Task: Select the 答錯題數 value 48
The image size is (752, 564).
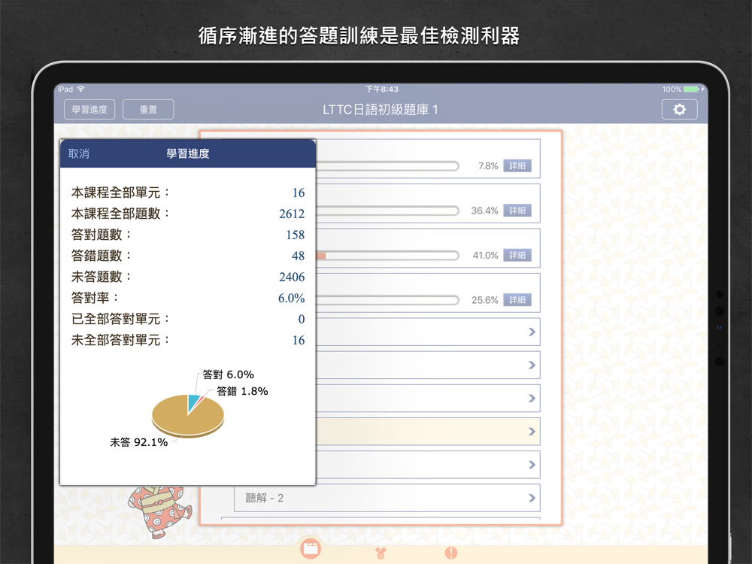Action: (299, 256)
